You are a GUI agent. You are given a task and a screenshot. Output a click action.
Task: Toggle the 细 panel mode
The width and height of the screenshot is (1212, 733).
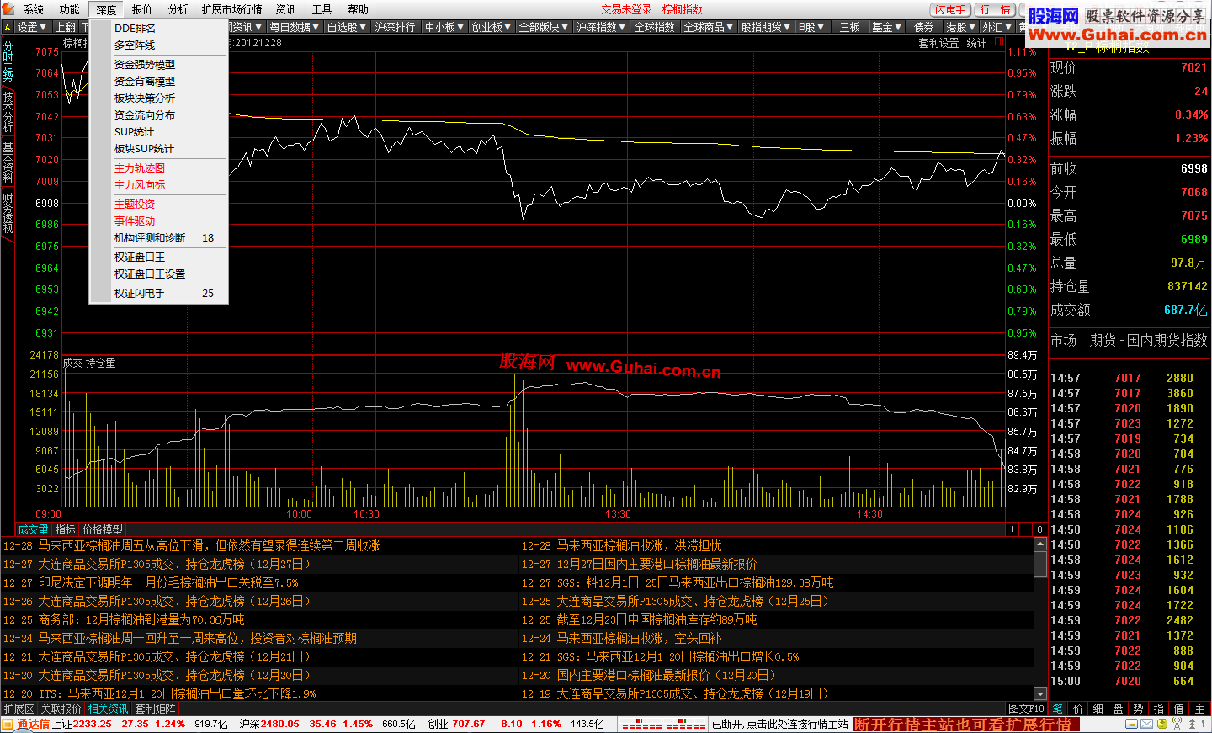point(1098,709)
